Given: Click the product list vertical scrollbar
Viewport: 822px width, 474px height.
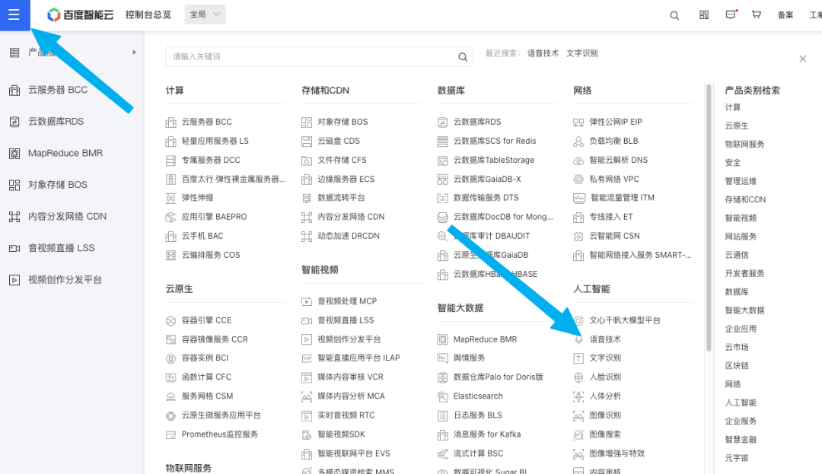Looking at the screenshot, I should pos(709,218).
